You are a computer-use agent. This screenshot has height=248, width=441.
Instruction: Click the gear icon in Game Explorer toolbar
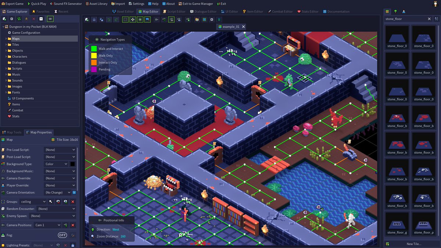click(12, 19)
